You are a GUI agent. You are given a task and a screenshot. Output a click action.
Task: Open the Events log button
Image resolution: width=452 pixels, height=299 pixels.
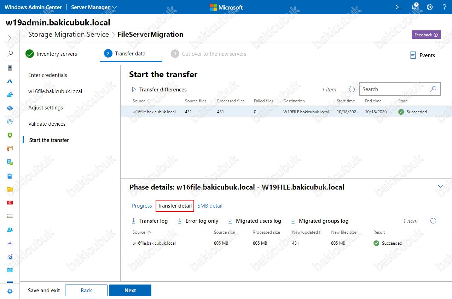point(422,55)
